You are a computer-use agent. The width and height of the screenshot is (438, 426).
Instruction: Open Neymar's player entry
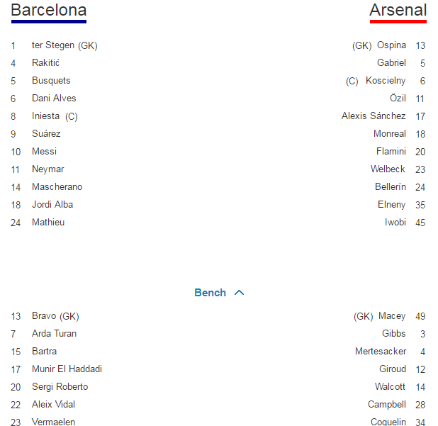(x=47, y=169)
